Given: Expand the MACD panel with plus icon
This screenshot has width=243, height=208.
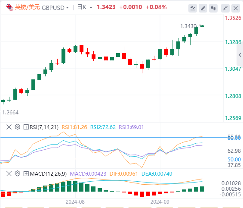Looking at the screenshot, I should [x=26, y=173].
